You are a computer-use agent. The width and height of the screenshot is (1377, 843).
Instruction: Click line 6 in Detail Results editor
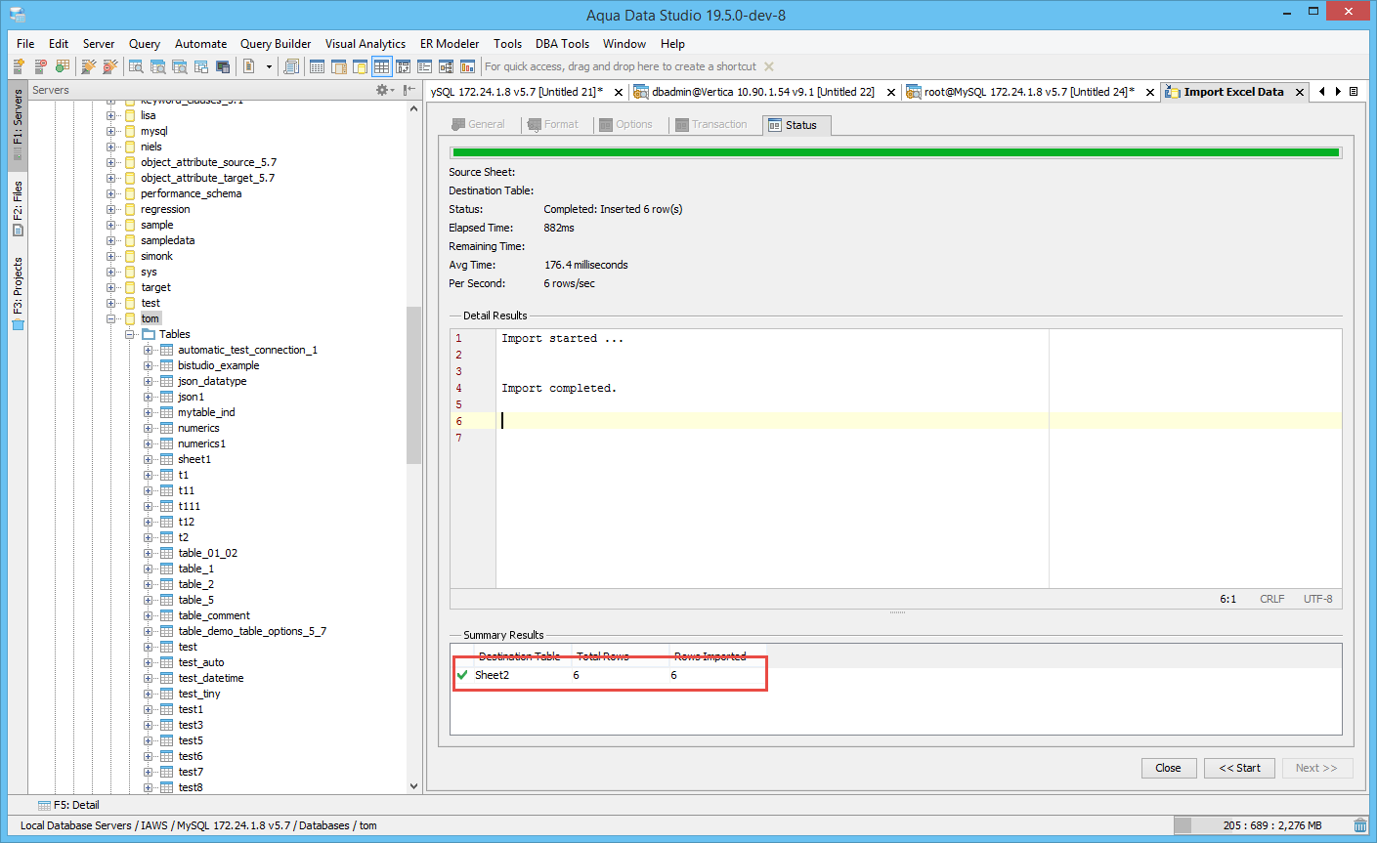click(919, 421)
